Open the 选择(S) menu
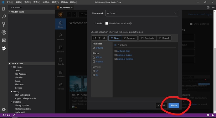This screenshot has width=216, height=118. 28,2
